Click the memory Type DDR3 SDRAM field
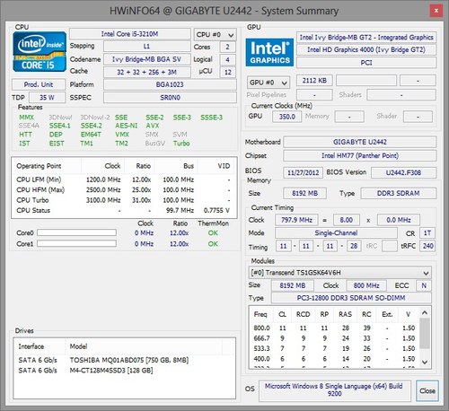This screenshot has width=449, height=411. point(398,193)
